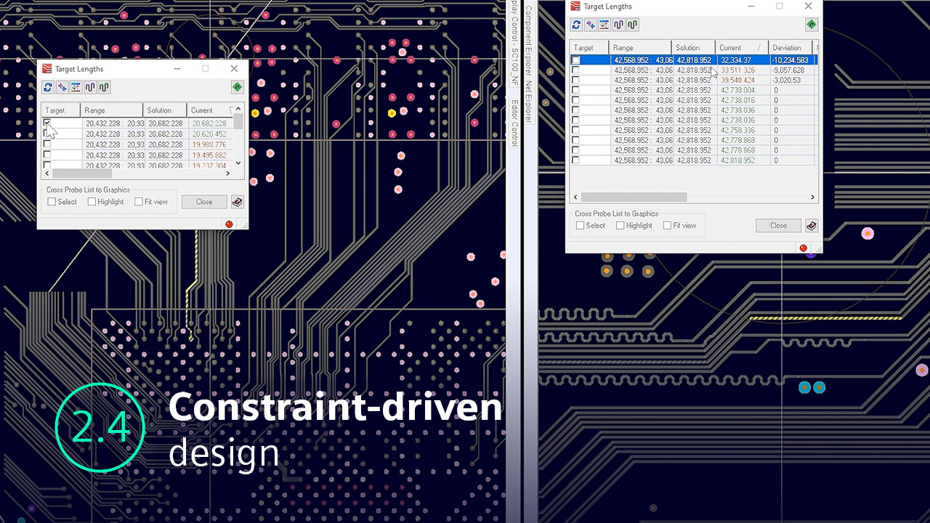Uncheck Target box for row with current 20,682.228

coord(47,123)
